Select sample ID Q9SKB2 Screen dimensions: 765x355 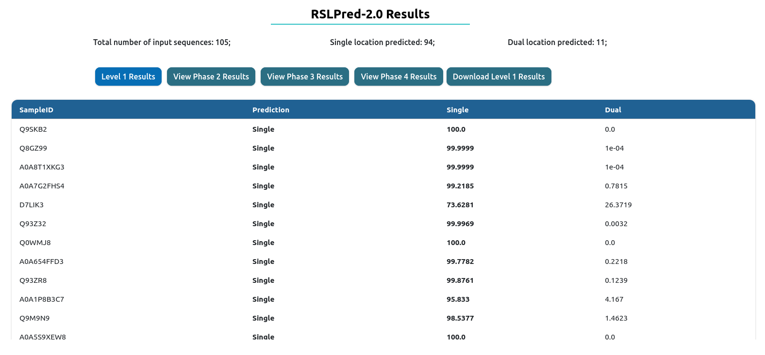pyautogui.click(x=33, y=129)
